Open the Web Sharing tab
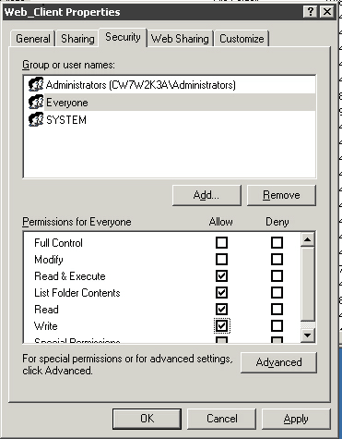Screen dimensions: 342x439 click(180, 39)
